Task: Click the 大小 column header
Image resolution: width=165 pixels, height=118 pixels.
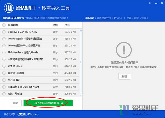Action: tap(67, 25)
